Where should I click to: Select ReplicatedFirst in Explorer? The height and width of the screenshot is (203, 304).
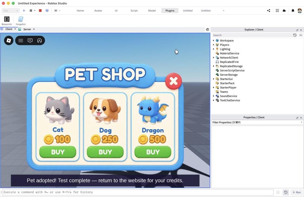229,62
